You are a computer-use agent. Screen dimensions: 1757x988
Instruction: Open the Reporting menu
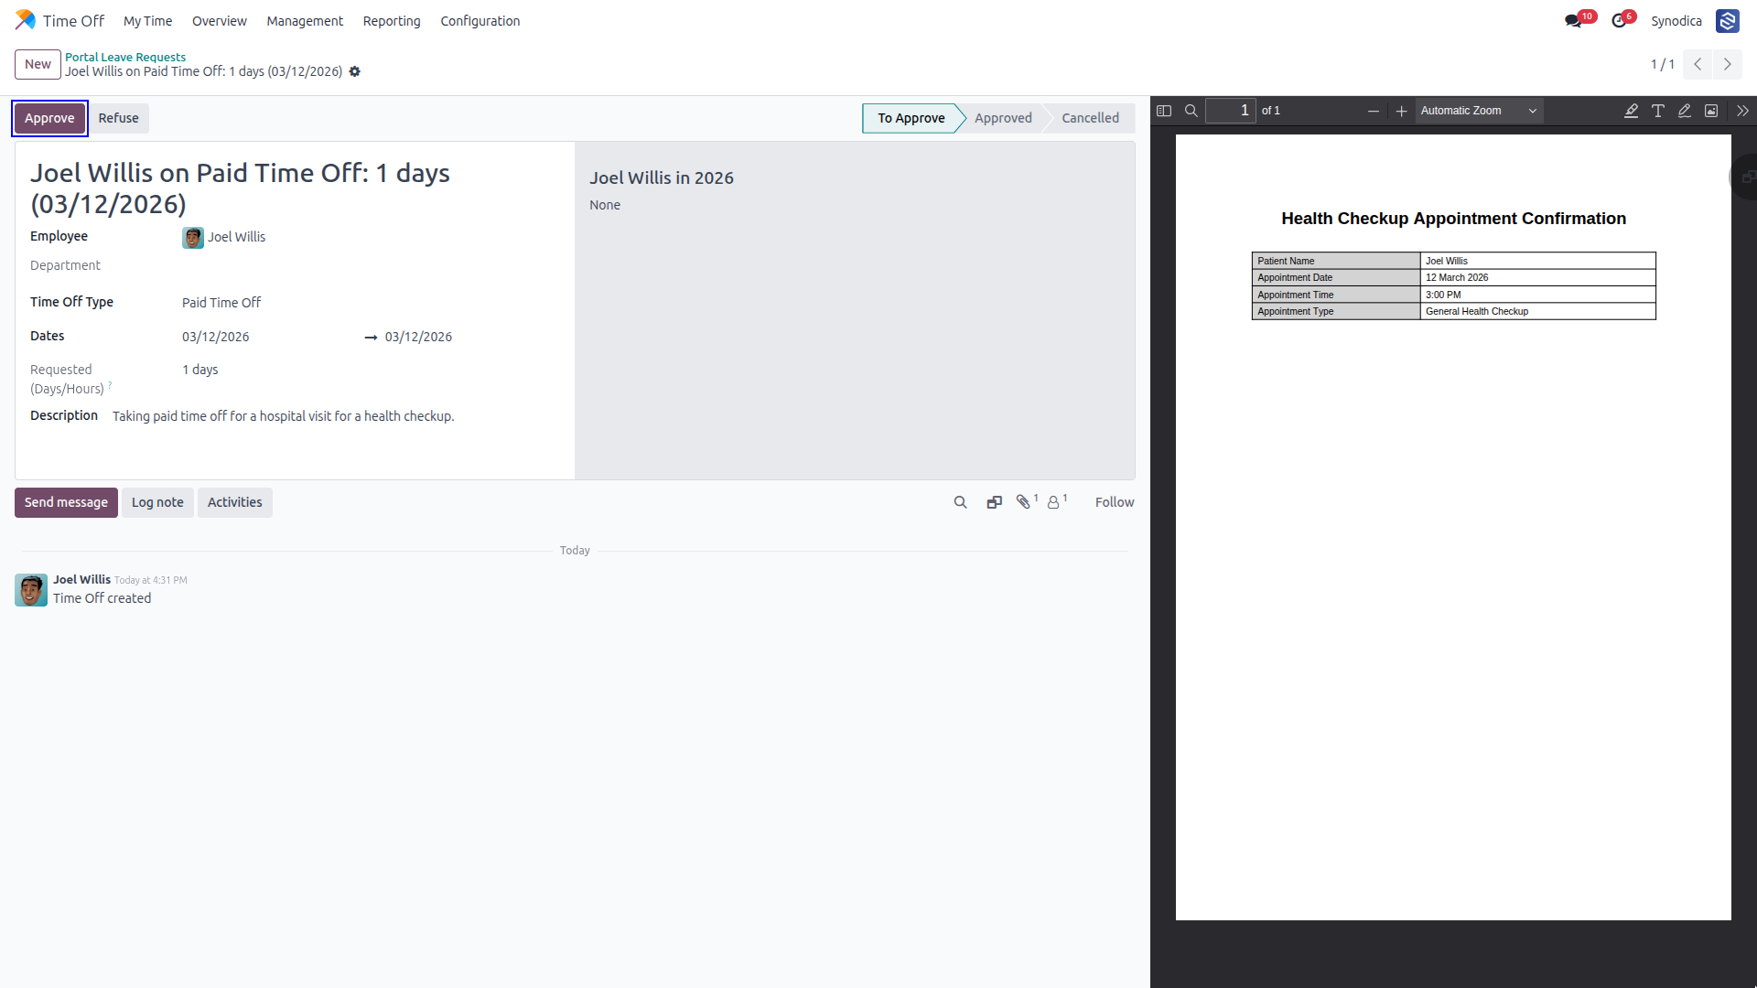click(392, 21)
